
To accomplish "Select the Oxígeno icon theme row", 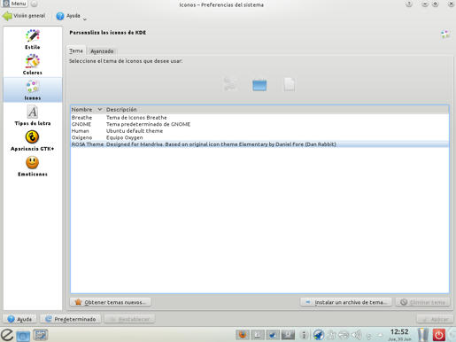I will (259, 137).
